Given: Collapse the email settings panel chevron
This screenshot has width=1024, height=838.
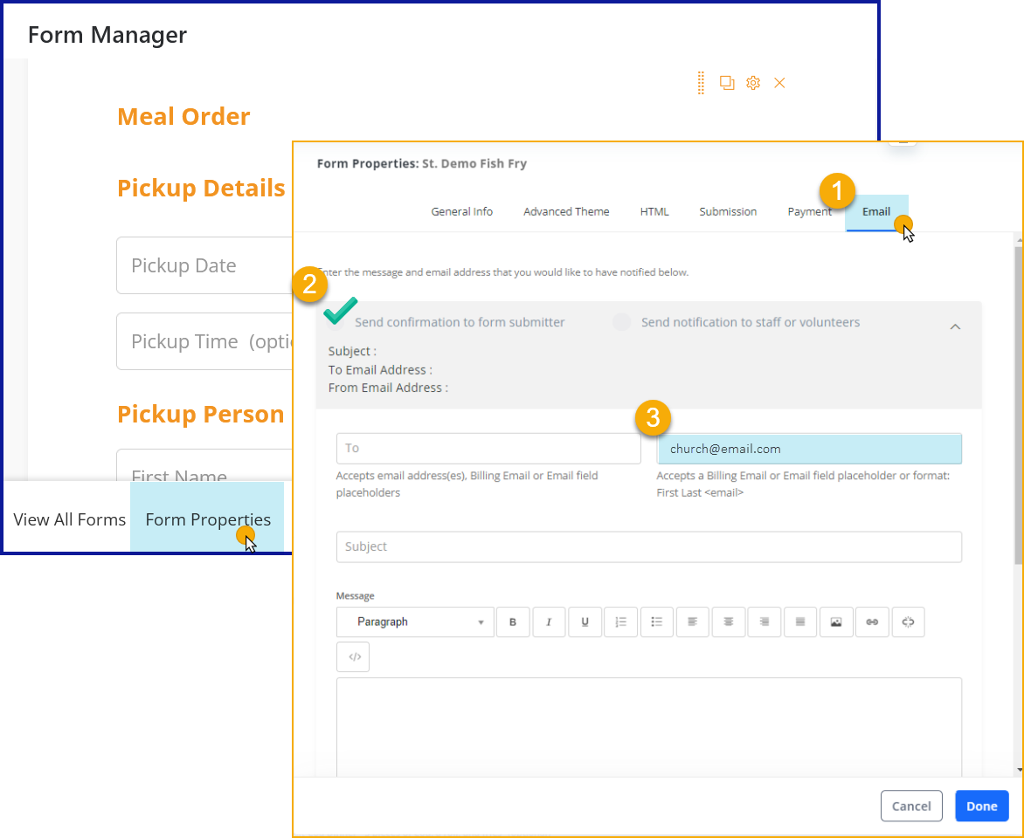Looking at the screenshot, I should [x=955, y=326].
